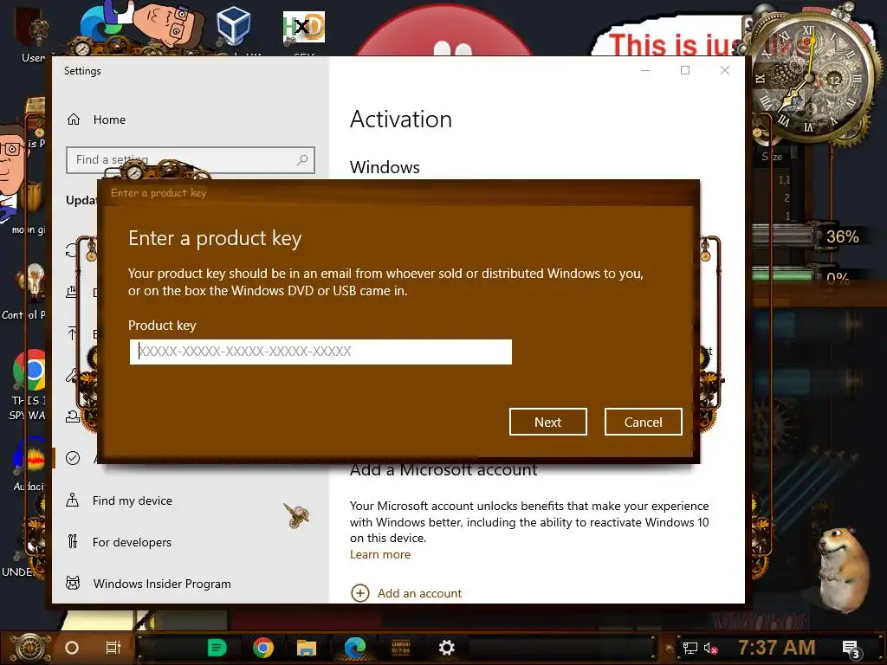Click the plus icon beside Add an account
This screenshot has width=887, height=665.
coord(360,593)
